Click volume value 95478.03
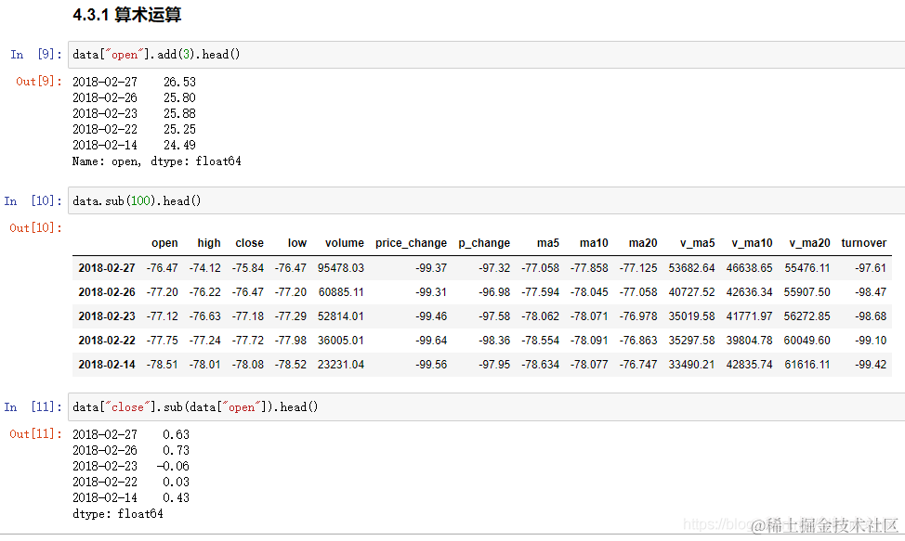Screen dimensions: 905x541 [x=340, y=268]
